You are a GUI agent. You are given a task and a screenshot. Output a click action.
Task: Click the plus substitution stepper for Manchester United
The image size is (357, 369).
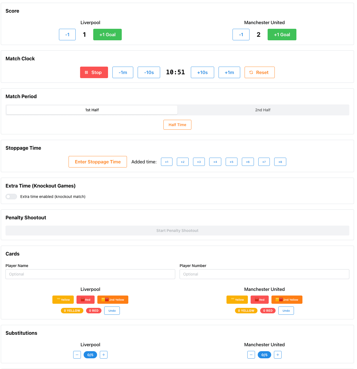pyautogui.click(x=277, y=355)
